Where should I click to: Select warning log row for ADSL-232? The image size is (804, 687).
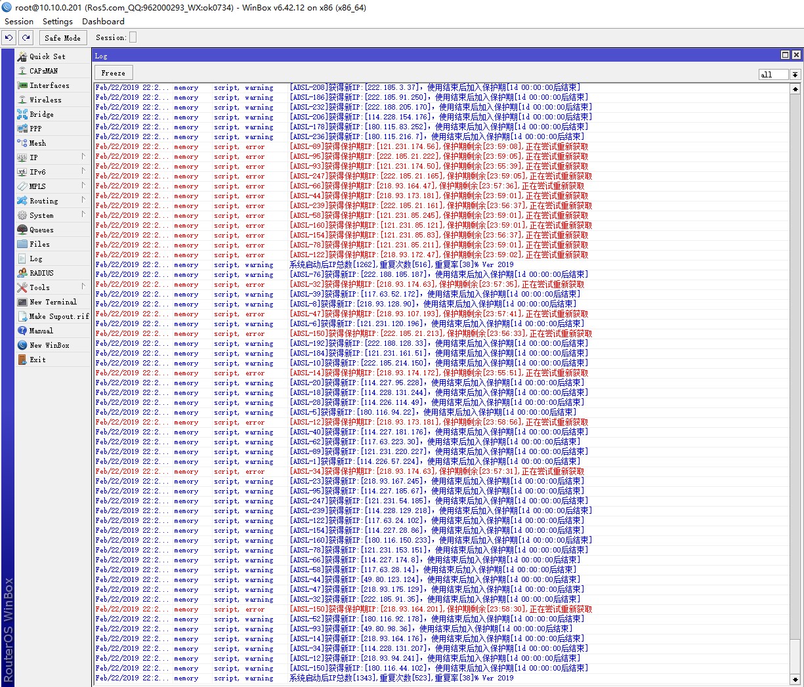pyautogui.click(x=442, y=107)
